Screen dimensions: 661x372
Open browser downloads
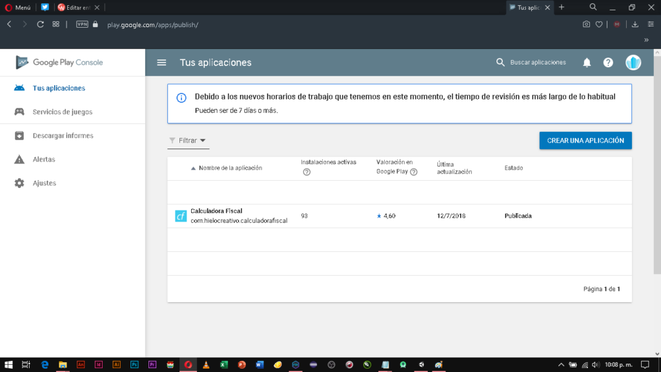(635, 25)
